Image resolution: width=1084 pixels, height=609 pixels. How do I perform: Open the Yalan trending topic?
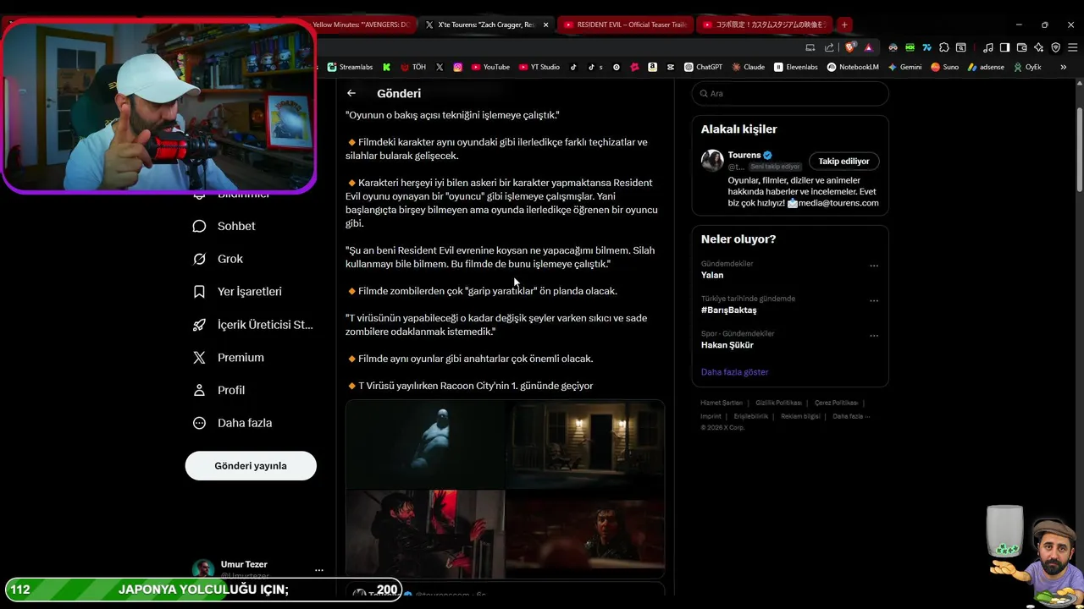coord(711,275)
